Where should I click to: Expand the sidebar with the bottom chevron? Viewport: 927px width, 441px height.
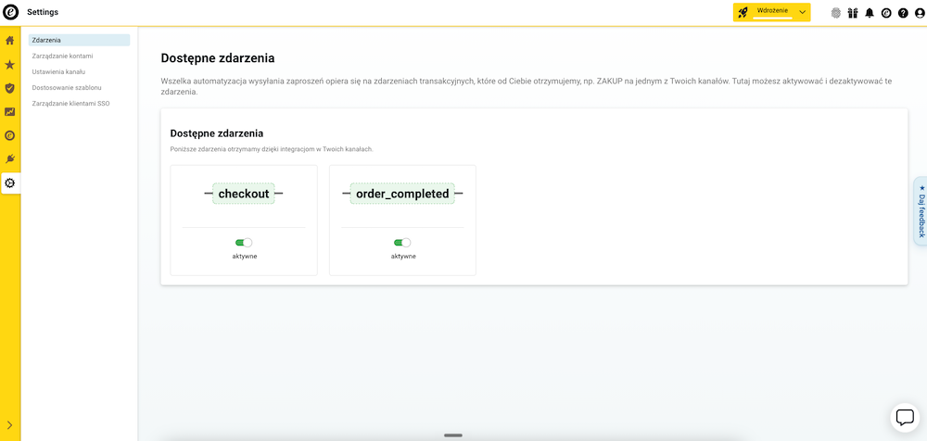(9, 425)
